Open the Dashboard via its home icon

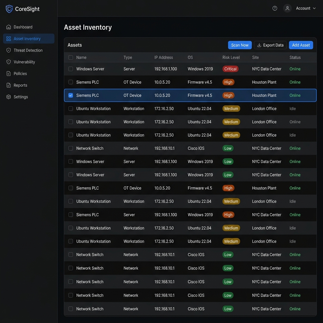(x=8, y=27)
